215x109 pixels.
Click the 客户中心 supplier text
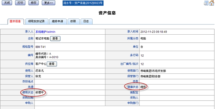point(41,64)
